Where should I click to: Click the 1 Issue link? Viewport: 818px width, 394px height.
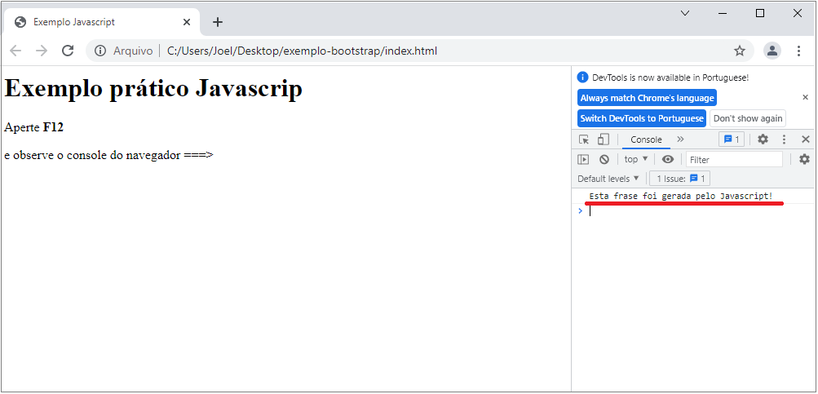[x=679, y=179]
